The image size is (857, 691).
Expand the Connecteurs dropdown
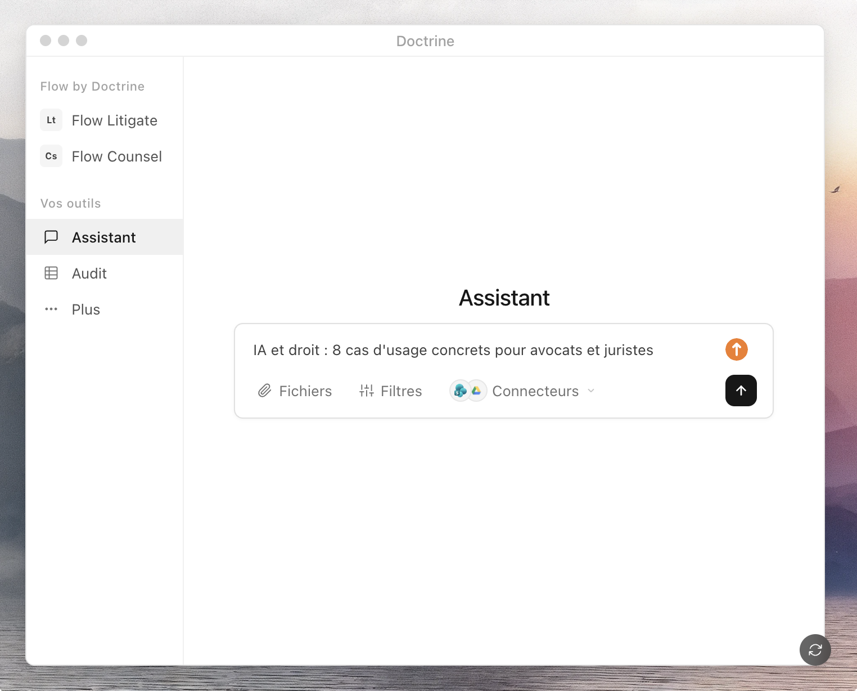522,391
